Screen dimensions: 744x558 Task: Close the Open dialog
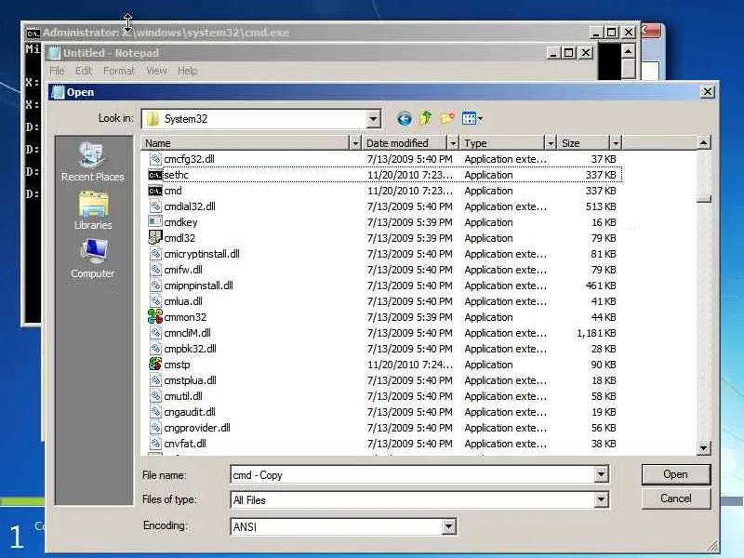click(707, 91)
